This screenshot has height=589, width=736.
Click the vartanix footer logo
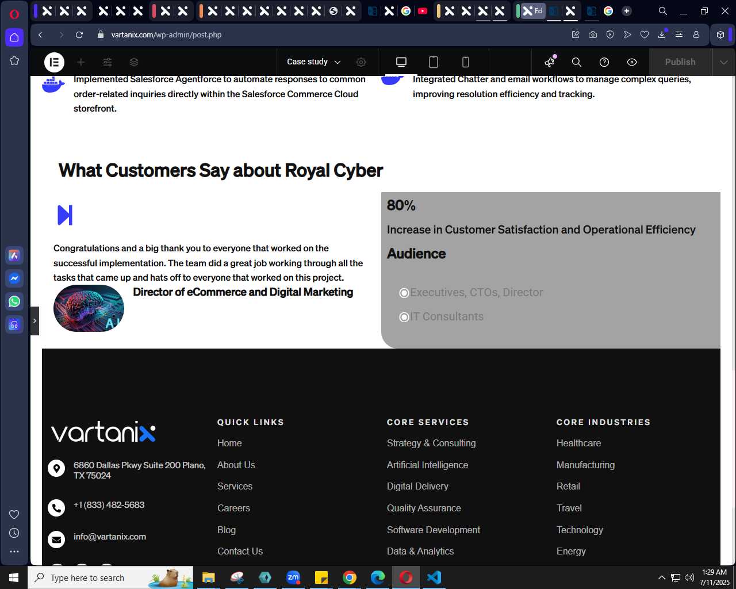pos(103,432)
